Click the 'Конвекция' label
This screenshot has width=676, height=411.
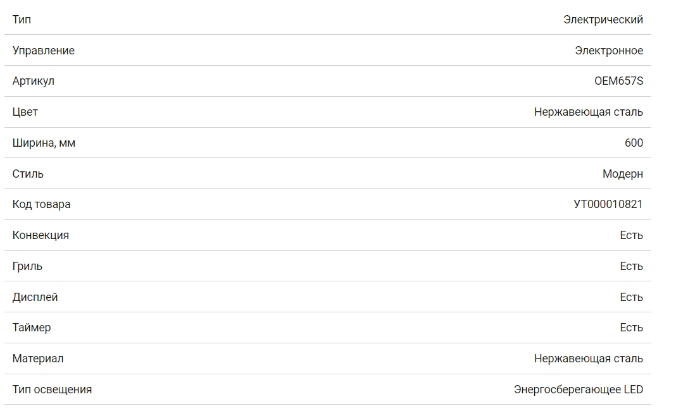[x=41, y=235]
